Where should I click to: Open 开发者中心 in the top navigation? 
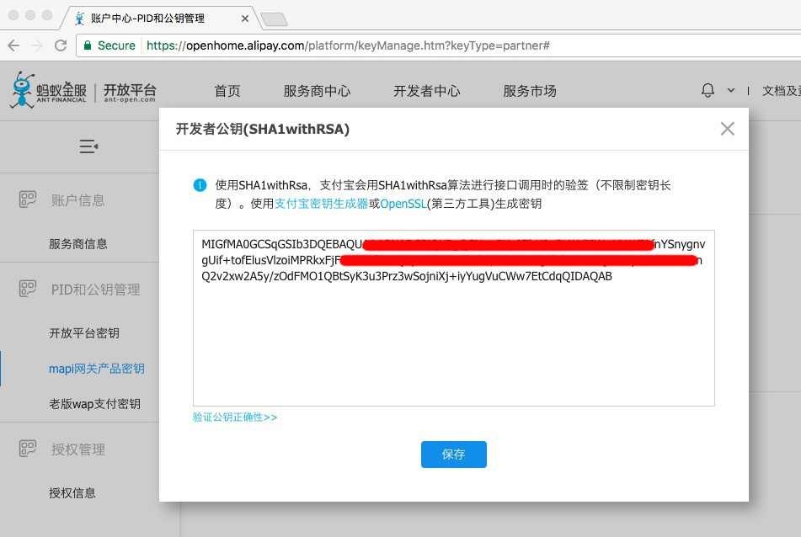(426, 91)
